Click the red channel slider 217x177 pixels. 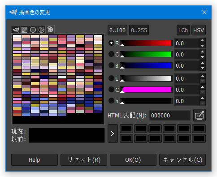pos(146,43)
